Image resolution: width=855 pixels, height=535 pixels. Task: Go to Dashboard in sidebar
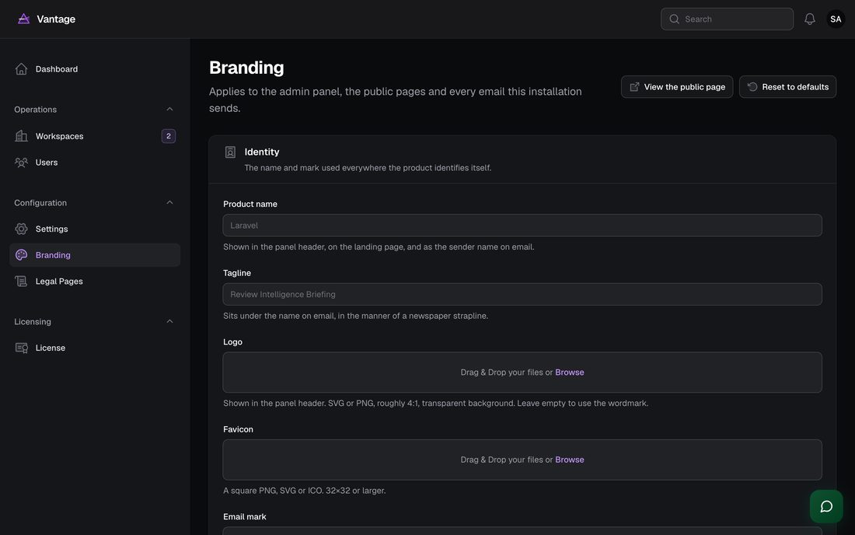pyautogui.click(x=95, y=69)
